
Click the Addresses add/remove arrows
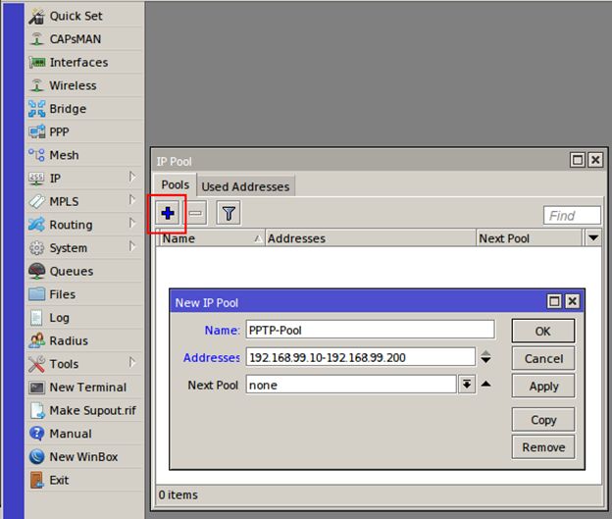485,357
